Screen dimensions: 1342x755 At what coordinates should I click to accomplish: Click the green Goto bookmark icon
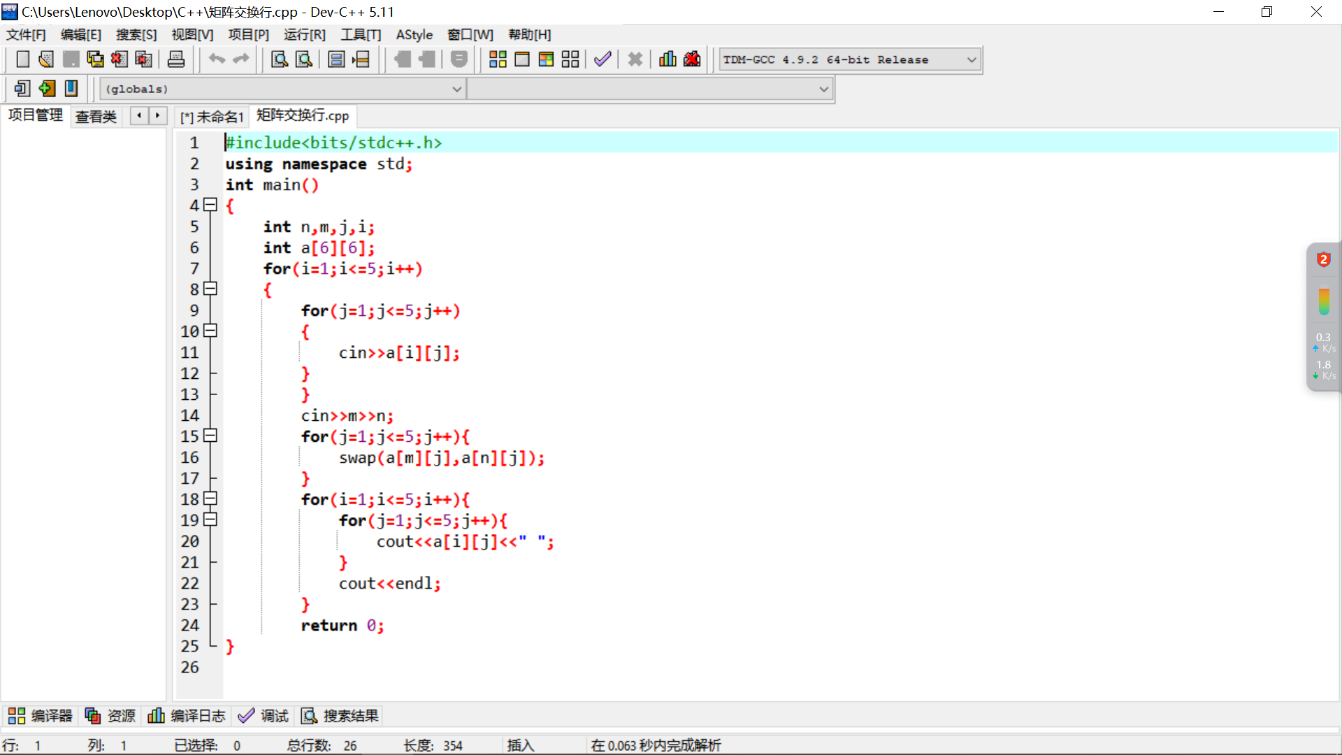(47, 89)
